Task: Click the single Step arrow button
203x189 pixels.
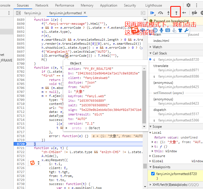Action: click(184, 13)
